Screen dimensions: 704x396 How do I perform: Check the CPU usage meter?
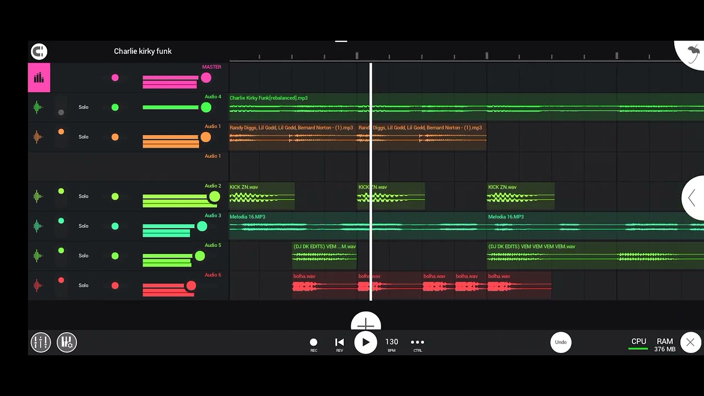639,344
